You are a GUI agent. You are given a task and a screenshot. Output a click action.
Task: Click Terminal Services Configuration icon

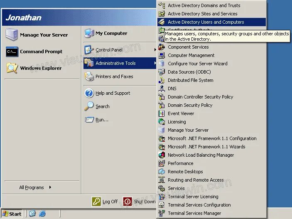162,205
